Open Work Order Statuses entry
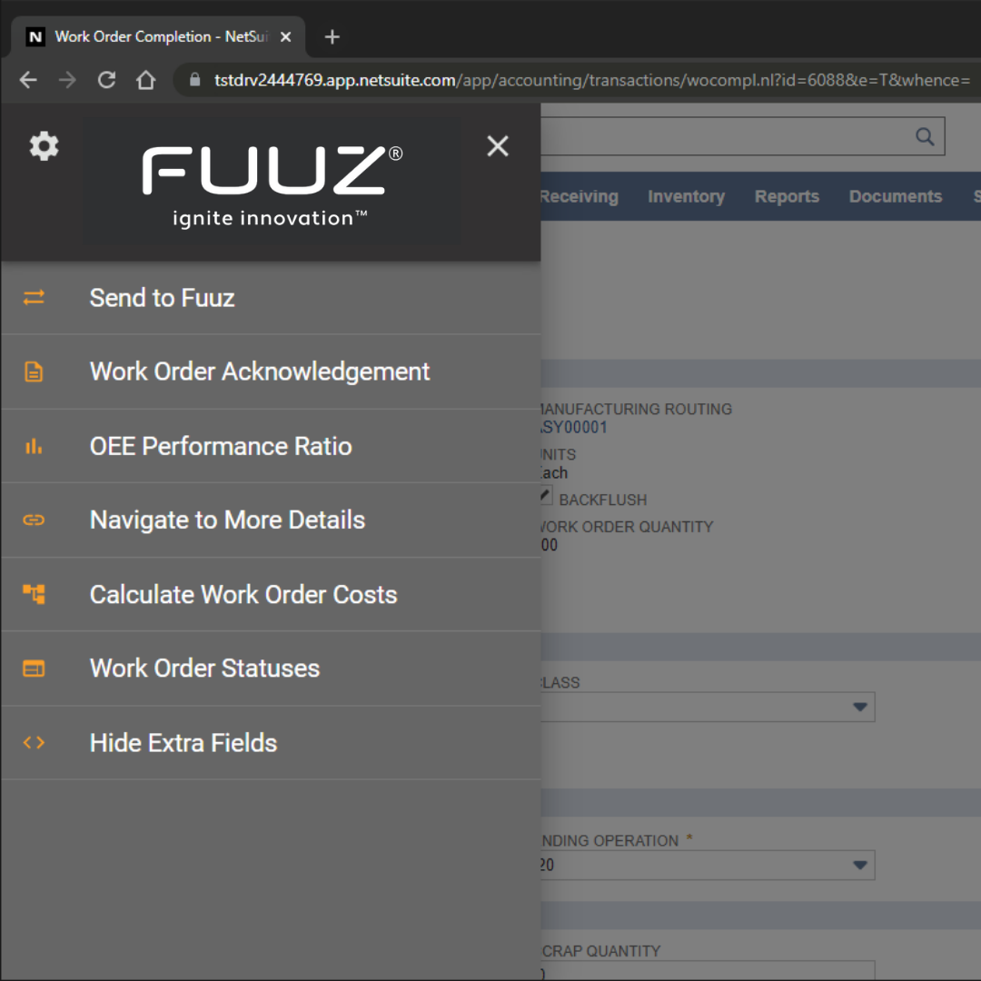981x981 pixels. tap(271, 669)
